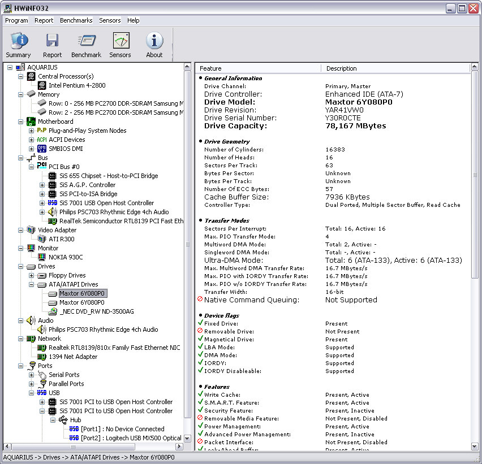Expand the SiS PCI-to-ISA Bridge node

[x=42, y=194]
